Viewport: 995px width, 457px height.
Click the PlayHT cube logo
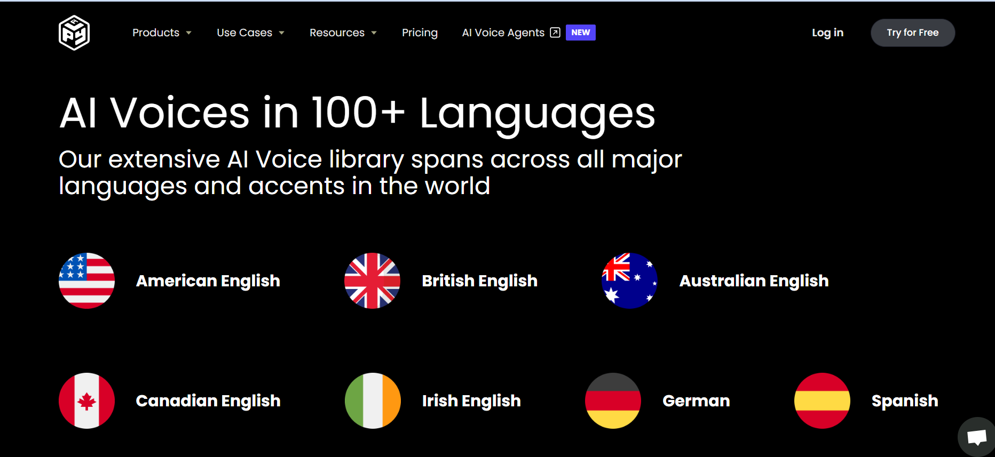[x=74, y=33]
